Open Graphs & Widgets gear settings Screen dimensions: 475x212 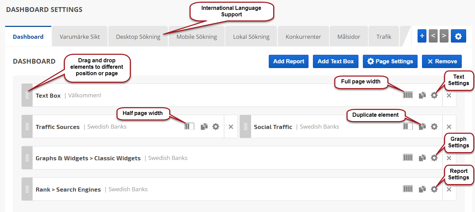[434, 158]
